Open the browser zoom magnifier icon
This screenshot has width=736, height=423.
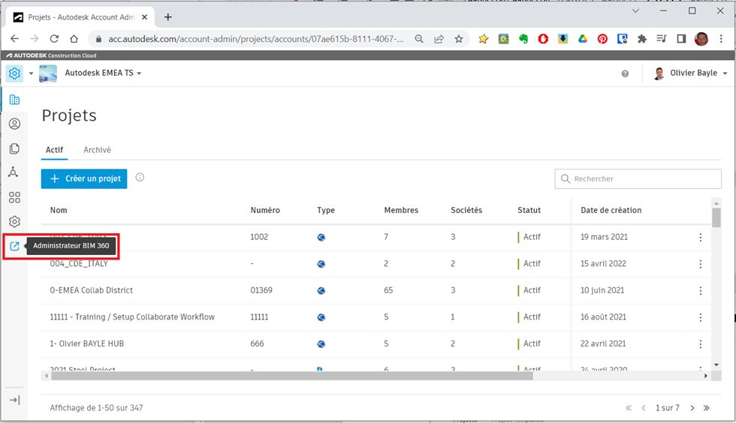pyautogui.click(x=419, y=39)
